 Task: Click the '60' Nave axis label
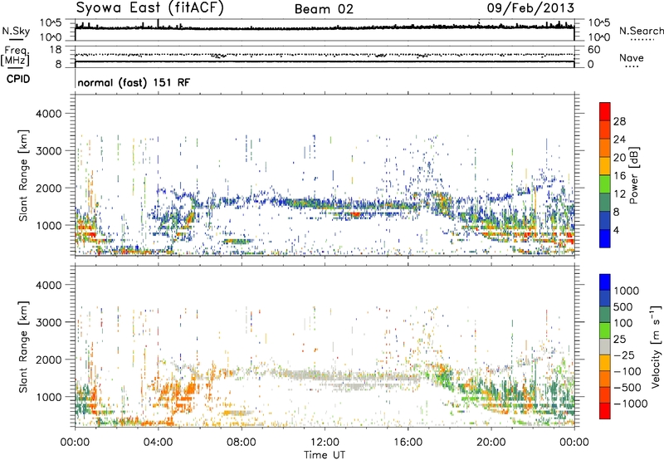tap(593, 50)
